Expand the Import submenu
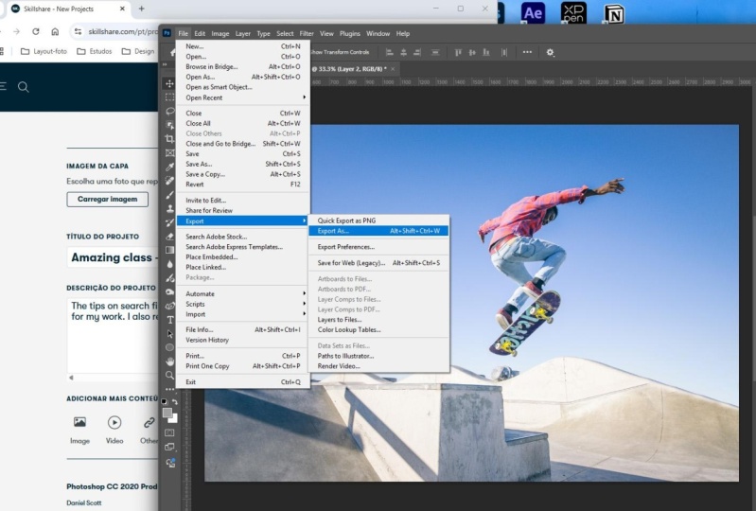This screenshot has height=511, width=756. tap(242, 314)
